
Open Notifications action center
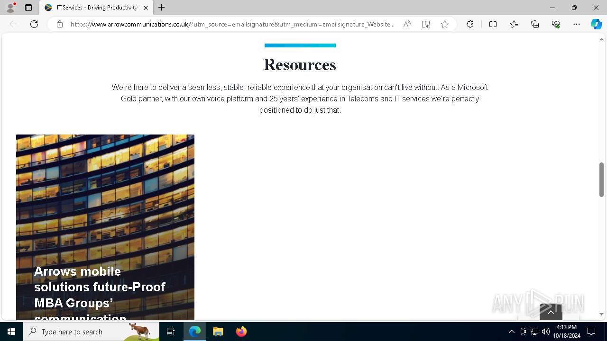coord(591,332)
